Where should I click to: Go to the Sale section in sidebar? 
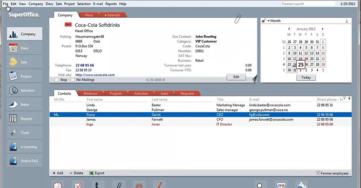tap(24, 62)
